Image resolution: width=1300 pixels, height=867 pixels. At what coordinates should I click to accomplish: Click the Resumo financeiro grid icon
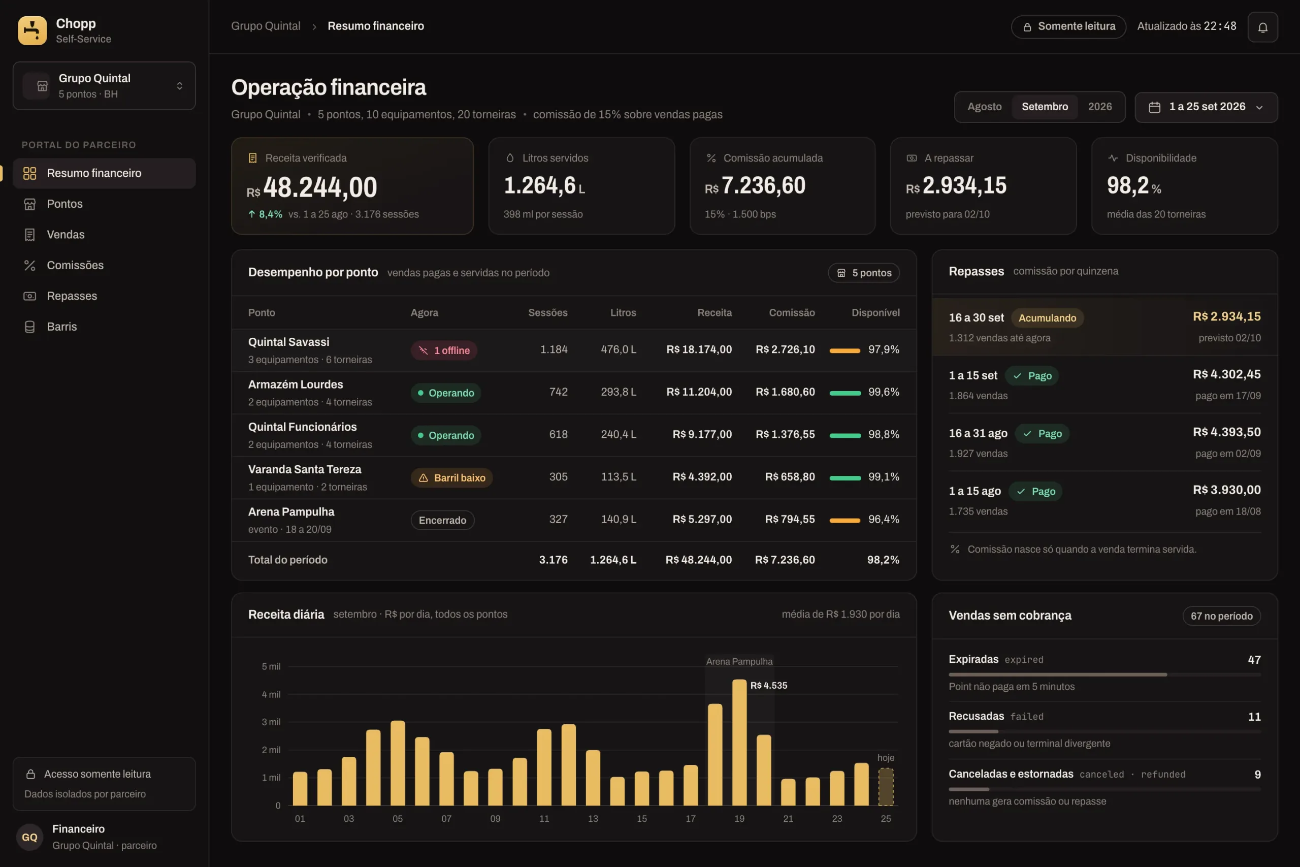30,174
